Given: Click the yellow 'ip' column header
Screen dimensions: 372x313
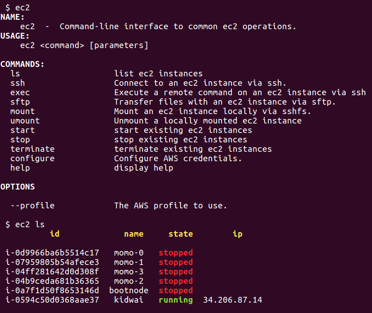Looking at the screenshot, I should [238, 234].
